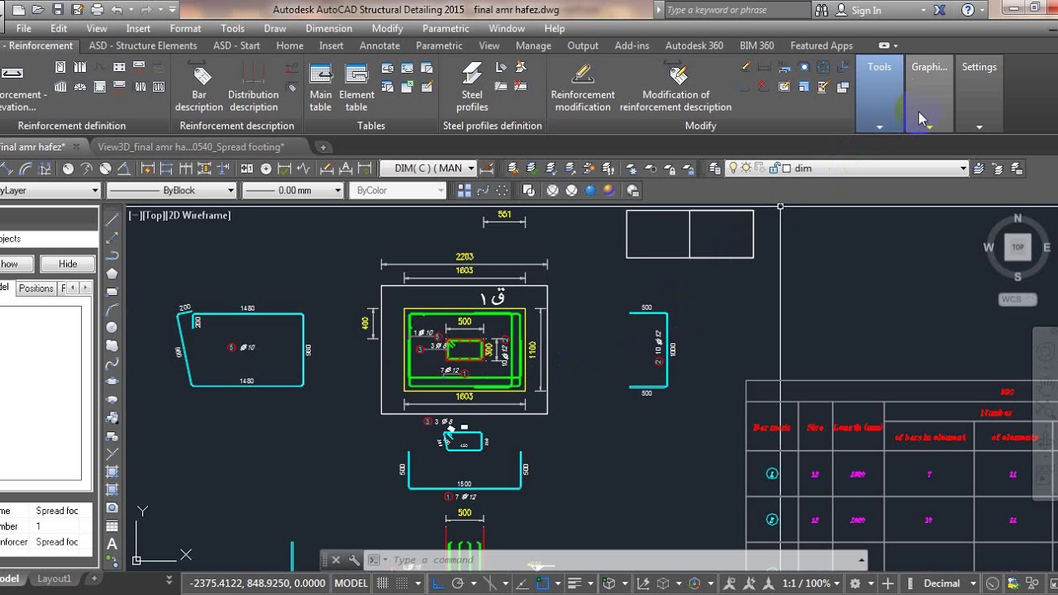Expand the ByBlock linetype dropdown
Viewport: 1058px width, 595px height.
172,190
